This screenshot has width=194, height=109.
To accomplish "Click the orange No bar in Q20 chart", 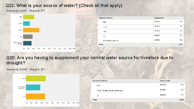I will [35, 96].
